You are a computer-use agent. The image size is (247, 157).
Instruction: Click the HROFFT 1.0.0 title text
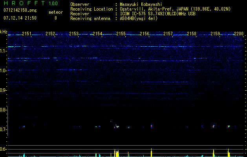click(31, 3)
